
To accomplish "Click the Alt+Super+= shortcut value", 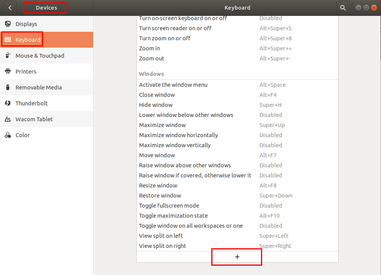I will coord(275,48).
